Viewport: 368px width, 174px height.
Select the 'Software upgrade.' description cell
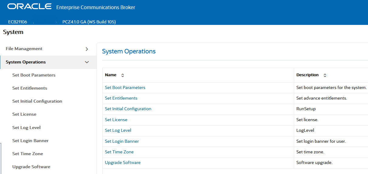tap(331, 162)
